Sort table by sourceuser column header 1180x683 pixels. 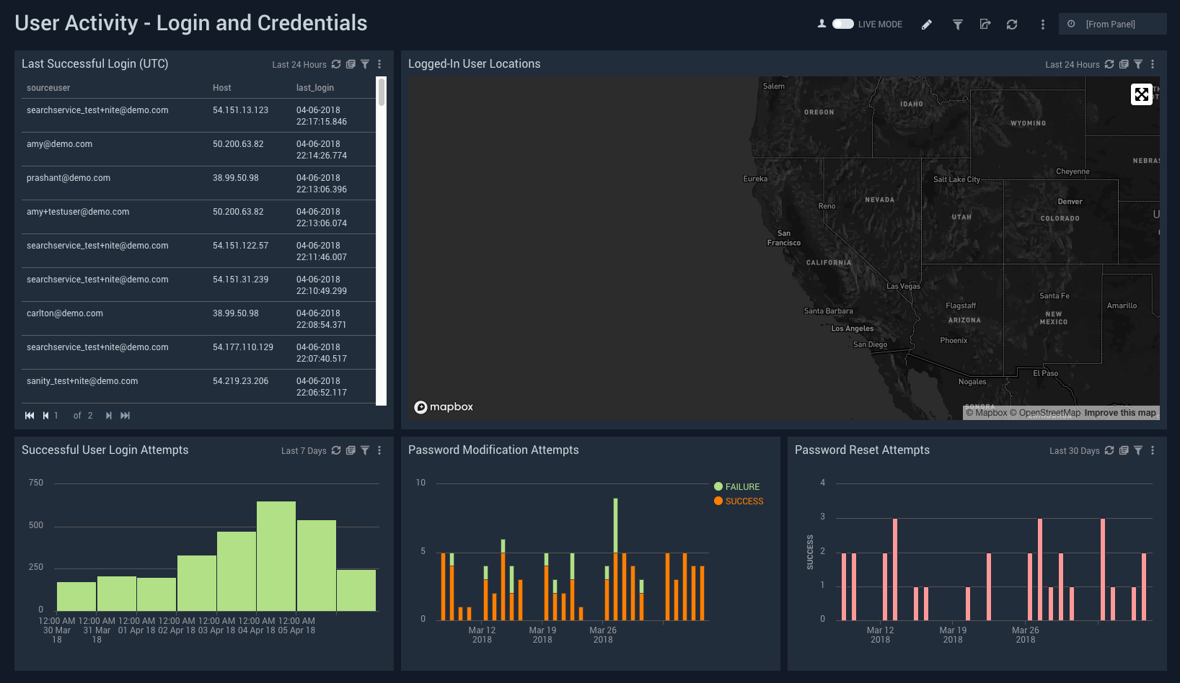click(48, 88)
